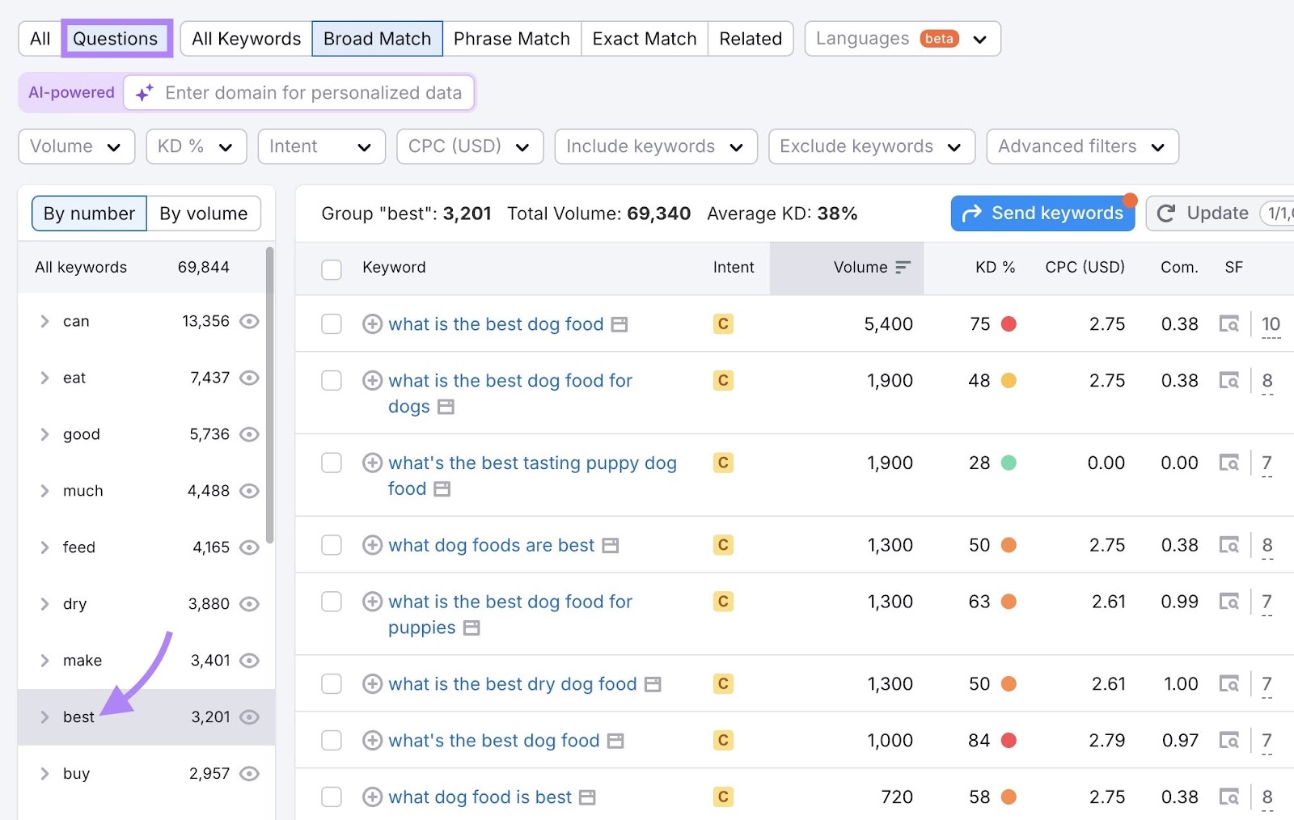Click the plus icon beside "what dog foods are best"
Screen dimensions: 1294x820
pos(372,545)
